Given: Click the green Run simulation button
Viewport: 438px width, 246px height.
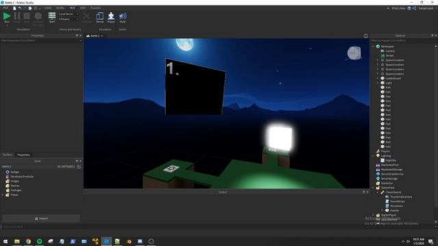Looking at the screenshot, I should pyautogui.click(x=7, y=16).
